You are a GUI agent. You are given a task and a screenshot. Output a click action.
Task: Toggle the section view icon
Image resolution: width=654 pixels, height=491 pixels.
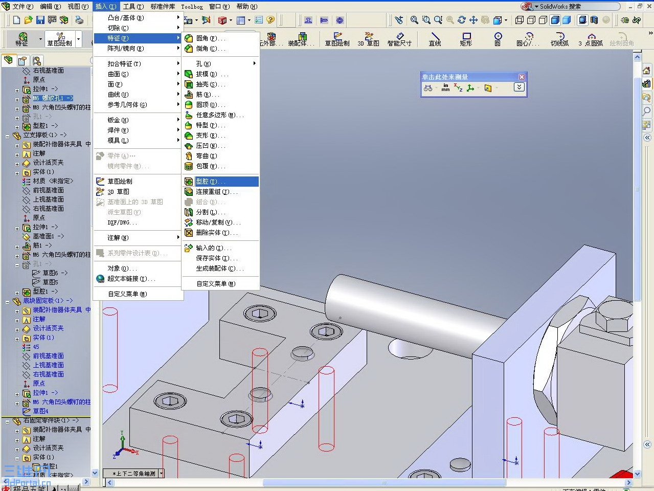pyautogui.click(x=594, y=20)
